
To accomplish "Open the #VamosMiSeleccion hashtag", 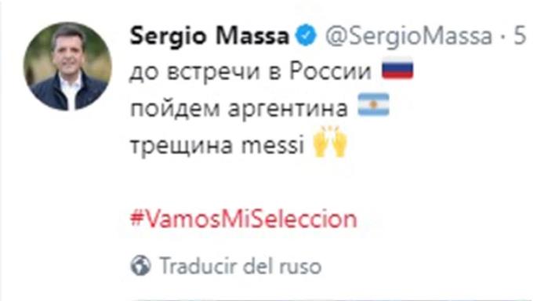I will 244,219.
